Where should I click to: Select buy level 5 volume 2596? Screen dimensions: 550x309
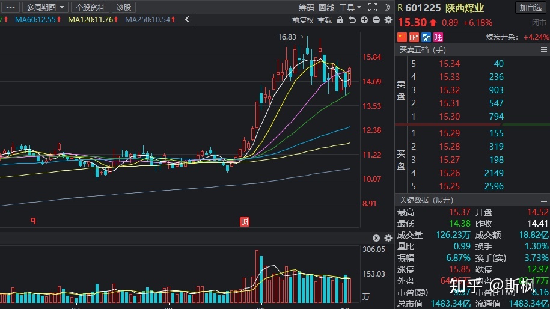(494, 186)
